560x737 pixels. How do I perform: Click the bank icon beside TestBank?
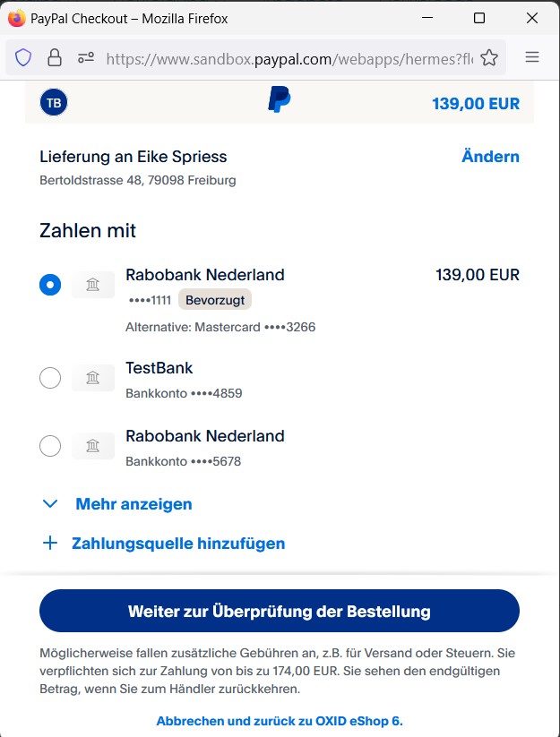[x=93, y=378]
